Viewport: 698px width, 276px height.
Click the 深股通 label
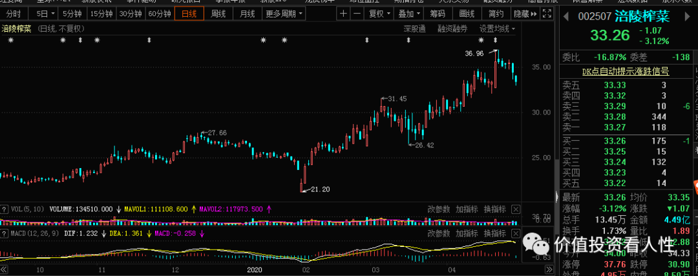pos(414,29)
